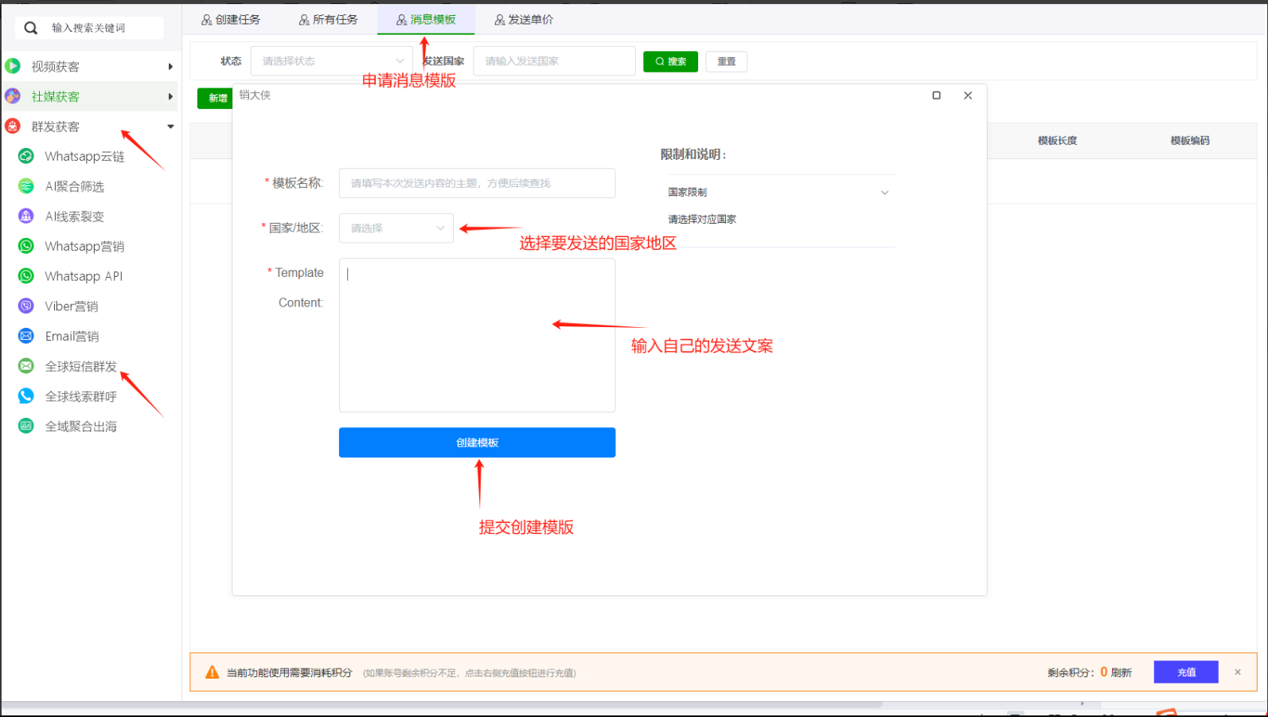Click the horizontal scrollbar at bottom
The width and height of the screenshot is (1268, 717).
(x=442, y=704)
